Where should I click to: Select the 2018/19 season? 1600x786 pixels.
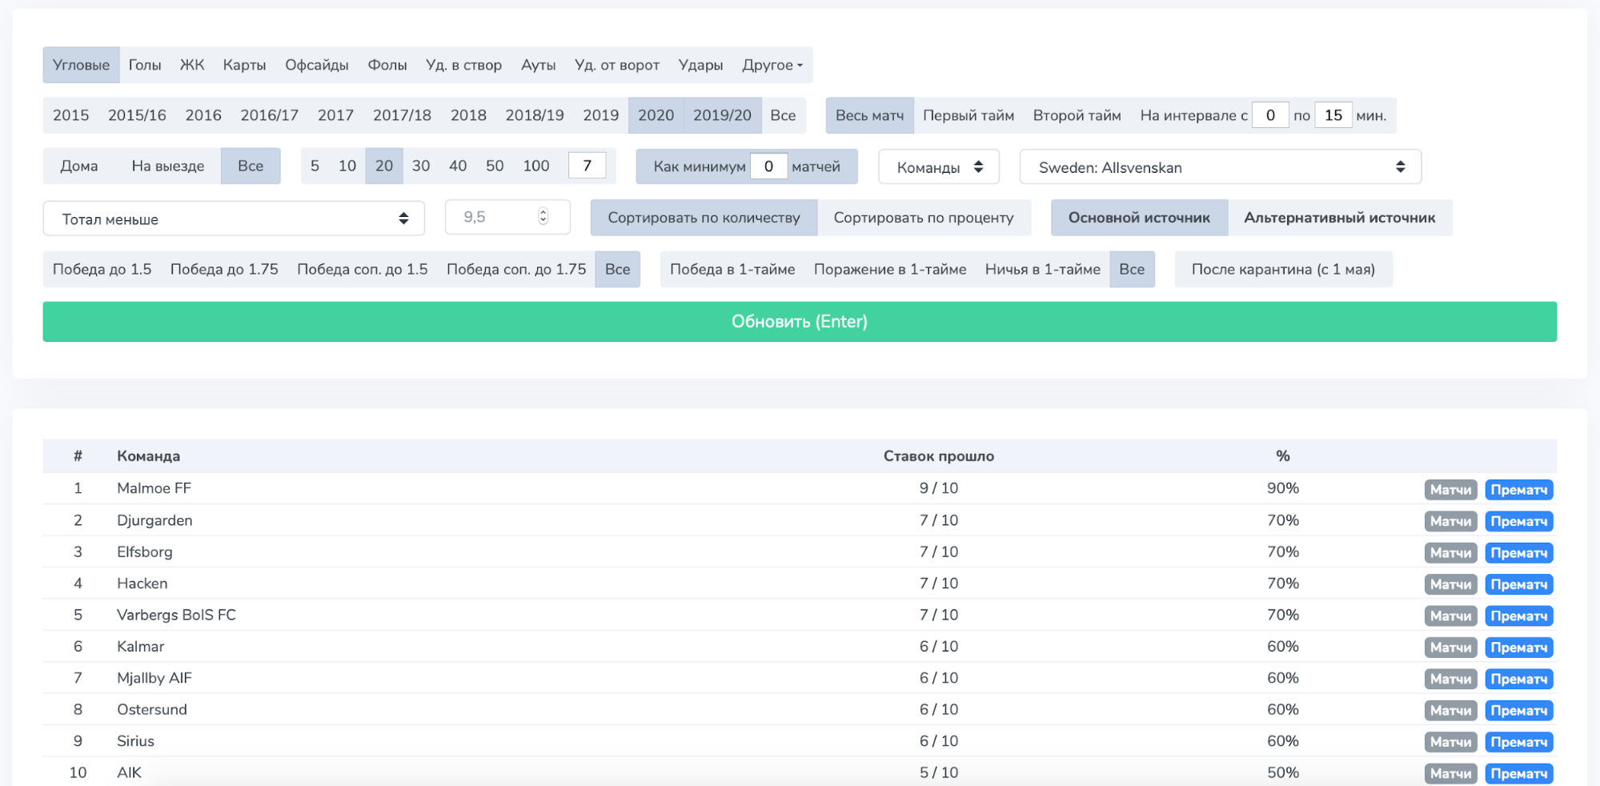click(535, 115)
